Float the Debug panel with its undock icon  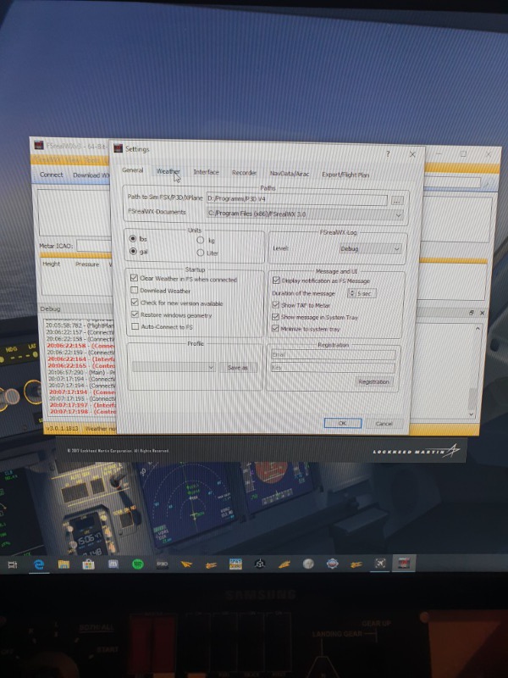471,313
